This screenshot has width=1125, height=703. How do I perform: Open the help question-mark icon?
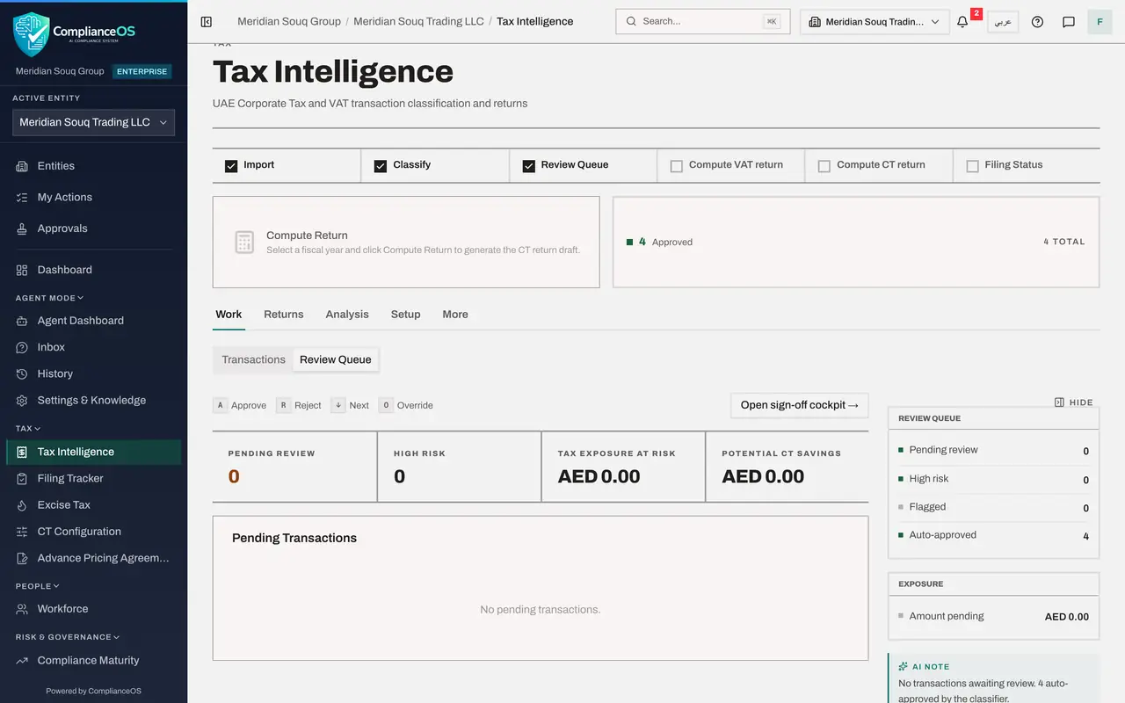1037,22
